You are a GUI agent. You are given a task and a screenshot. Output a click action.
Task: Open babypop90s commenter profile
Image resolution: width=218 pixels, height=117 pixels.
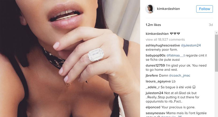pyautogui.click(x=155, y=56)
